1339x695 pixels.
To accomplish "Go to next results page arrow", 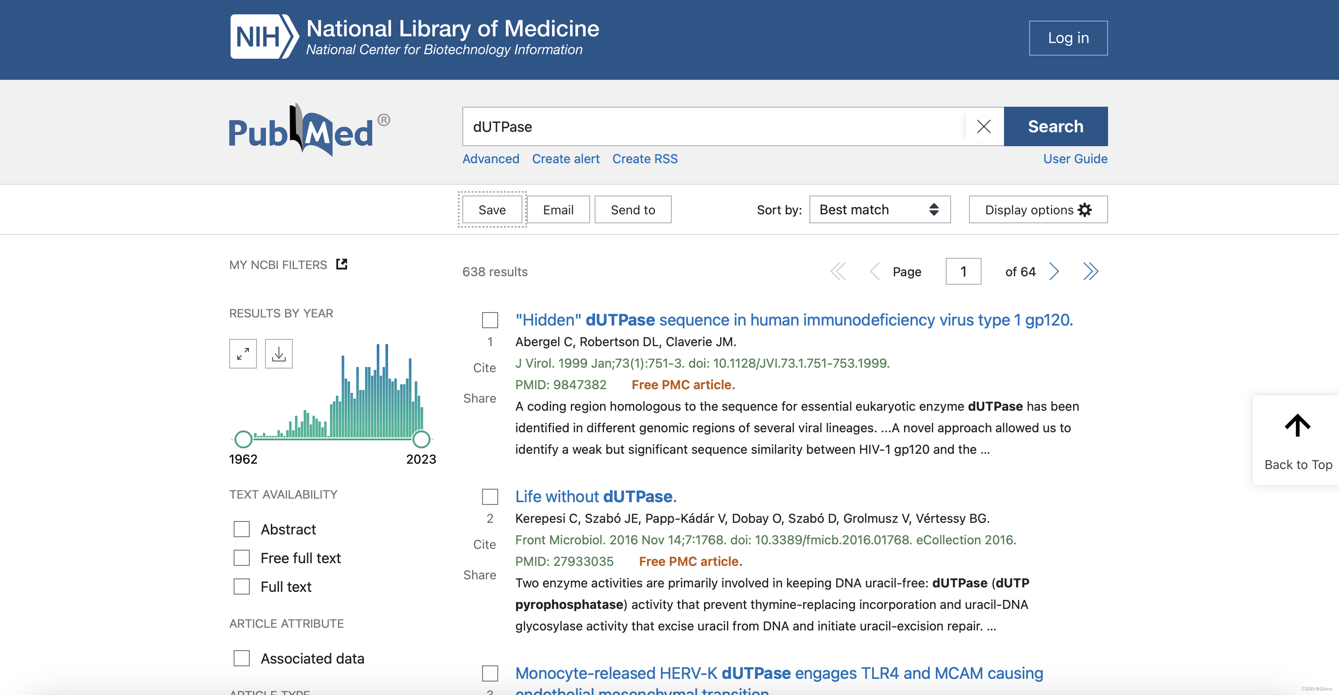I will (x=1054, y=271).
